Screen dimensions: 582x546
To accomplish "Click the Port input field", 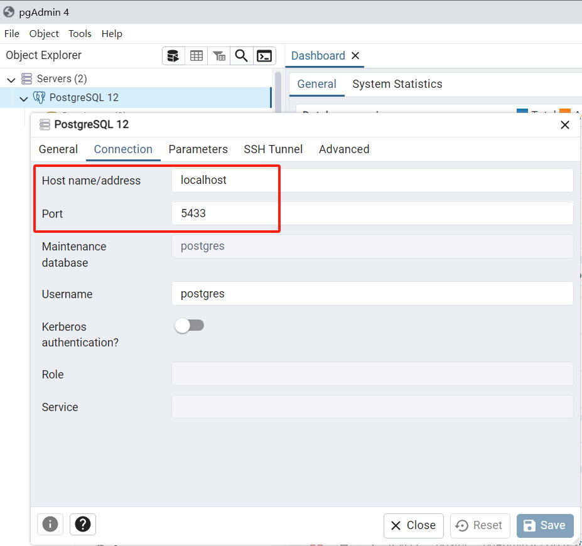I will [x=372, y=213].
